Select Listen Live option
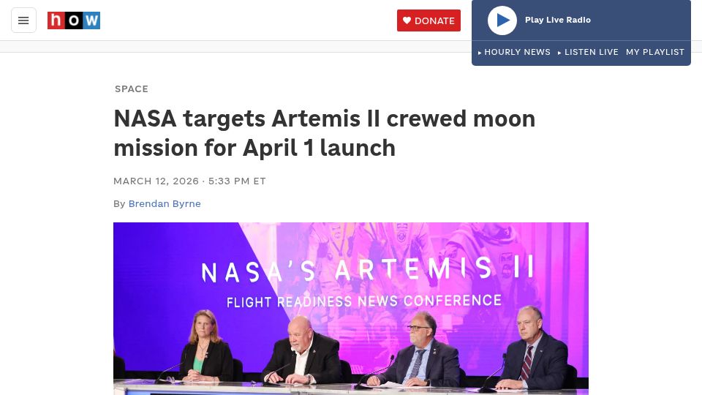This screenshot has height=395, width=702. (x=588, y=52)
